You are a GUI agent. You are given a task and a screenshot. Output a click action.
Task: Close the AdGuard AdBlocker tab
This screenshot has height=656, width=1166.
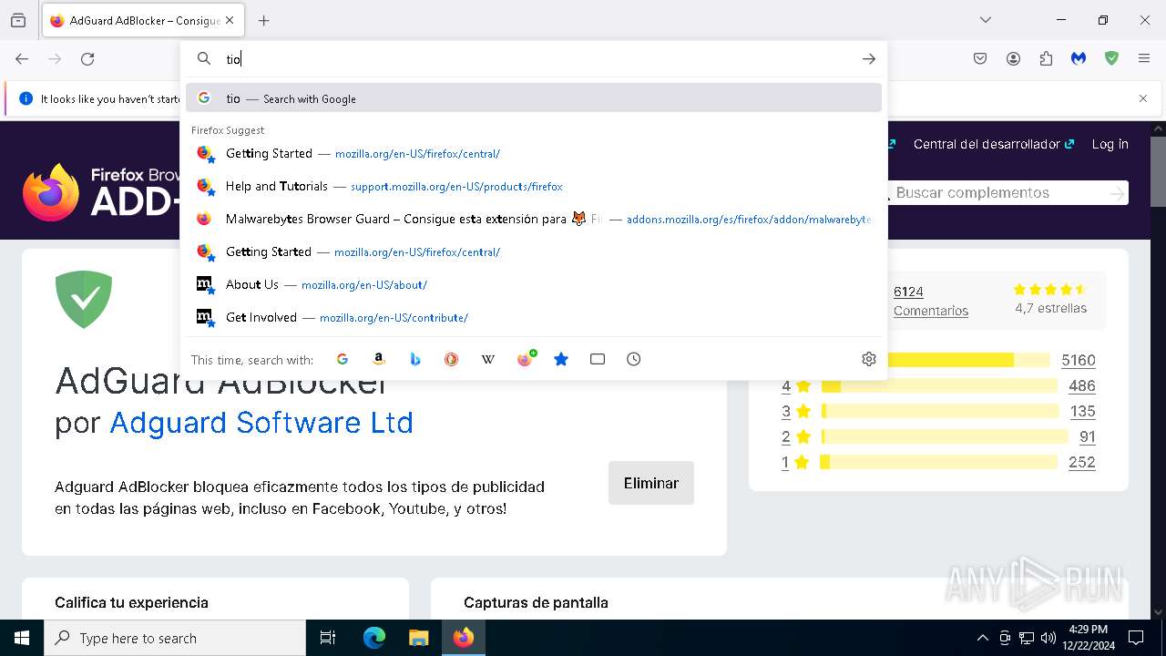coord(230,20)
